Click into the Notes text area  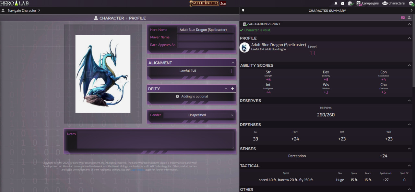click(x=156, y=140)
